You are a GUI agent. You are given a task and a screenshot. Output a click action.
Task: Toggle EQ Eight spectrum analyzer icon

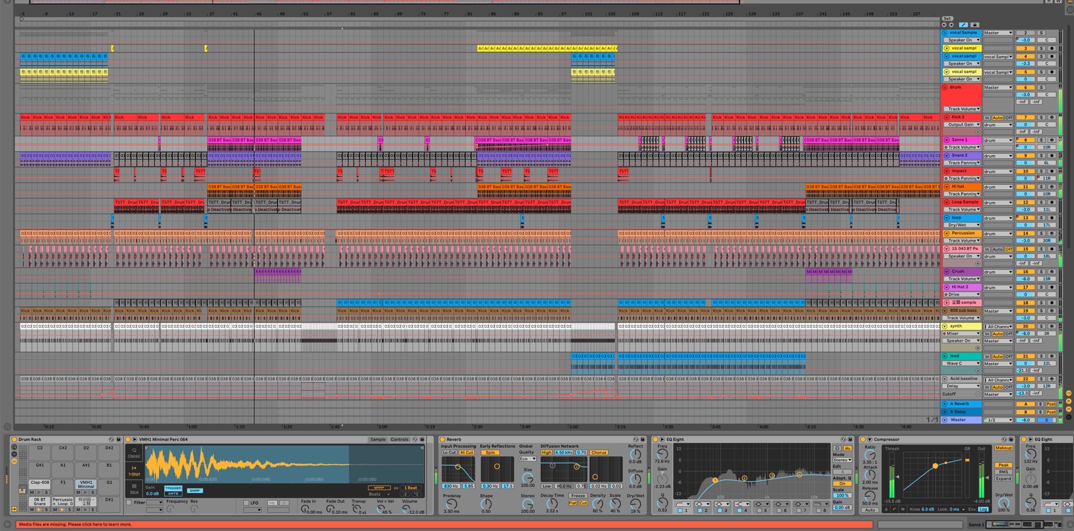[847, 448]
